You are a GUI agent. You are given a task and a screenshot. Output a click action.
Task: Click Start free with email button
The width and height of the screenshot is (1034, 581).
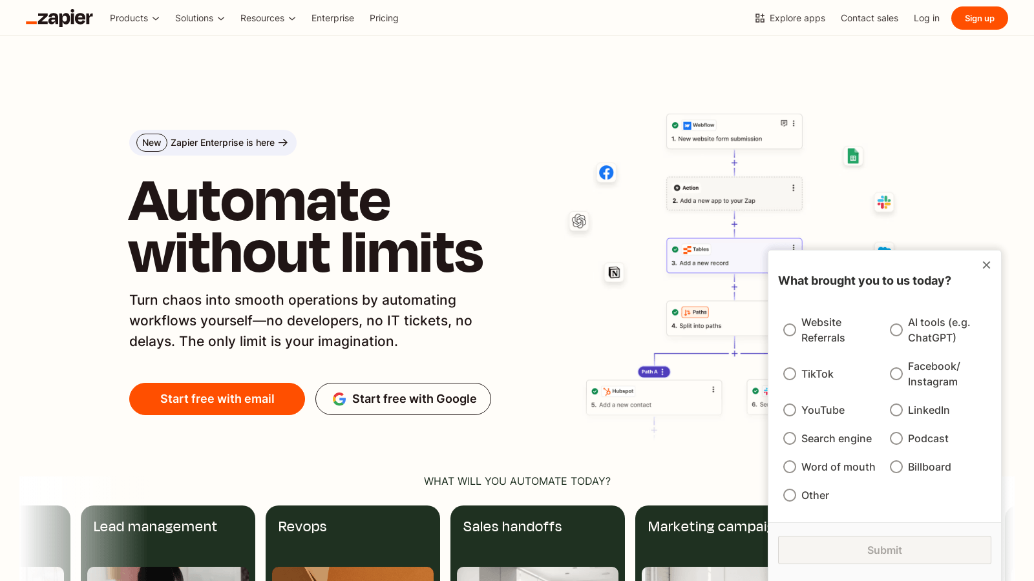(217, 399)
